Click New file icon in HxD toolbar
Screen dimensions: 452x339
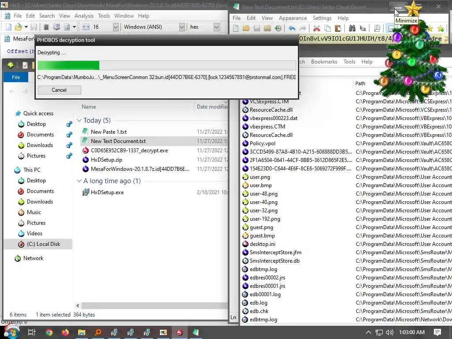(9, 27)
